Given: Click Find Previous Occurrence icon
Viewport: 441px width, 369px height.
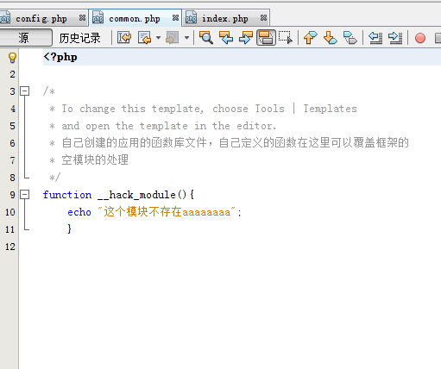Looking at the screenshot, I should (x=226, y=38).
